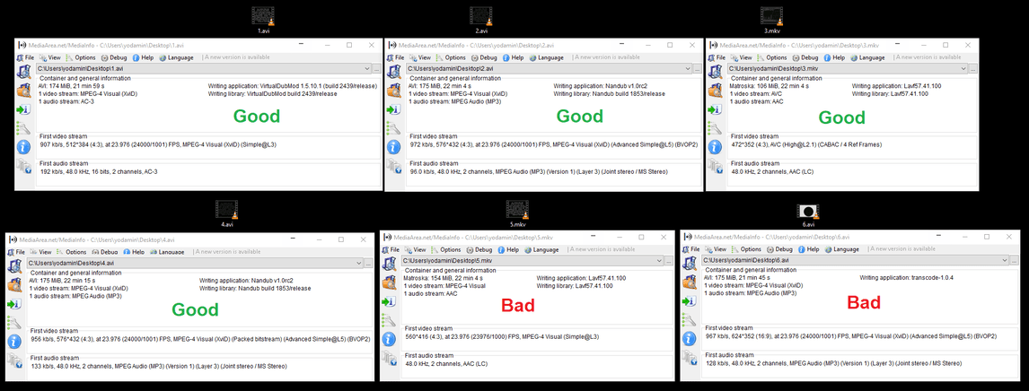Click the browse '...' button in 5.mkv window
This screenshot has height=391, width=1029.
(667, 261)
